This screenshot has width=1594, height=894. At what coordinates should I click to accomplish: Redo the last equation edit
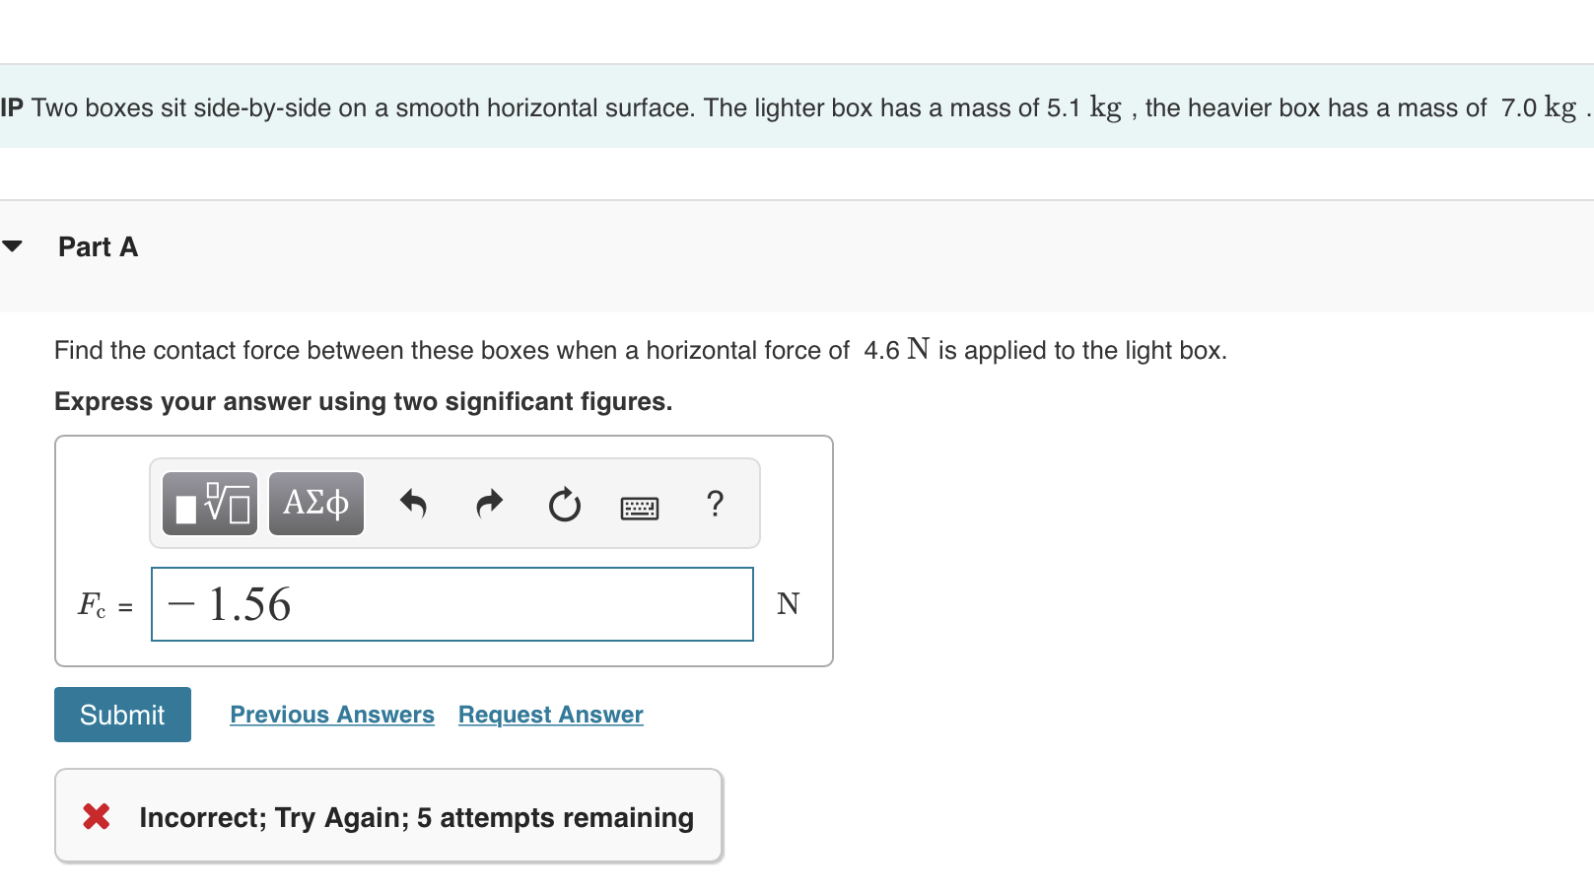pyautogui.click(x=489, y=504)
